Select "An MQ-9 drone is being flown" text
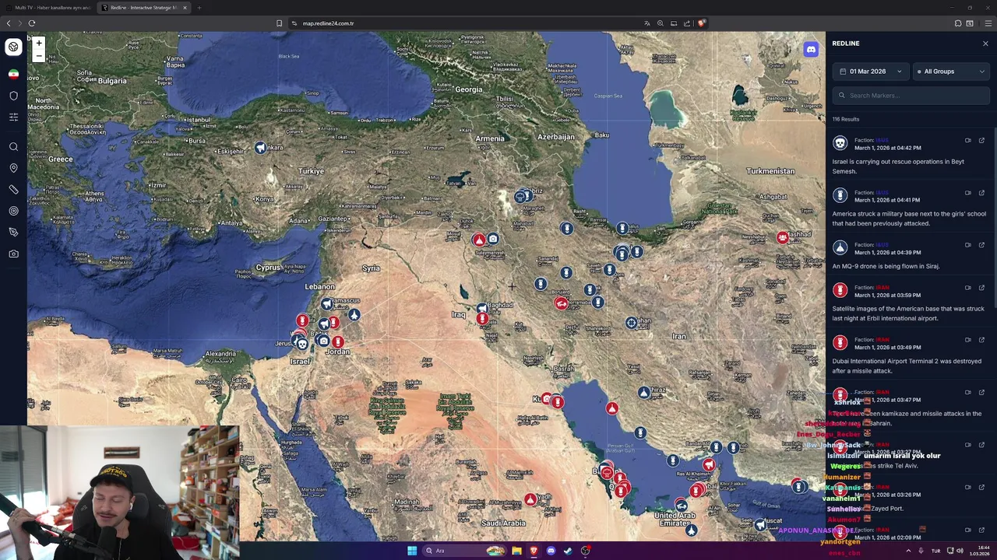Viewport: 997px width, 560px height. pos(886,266)
